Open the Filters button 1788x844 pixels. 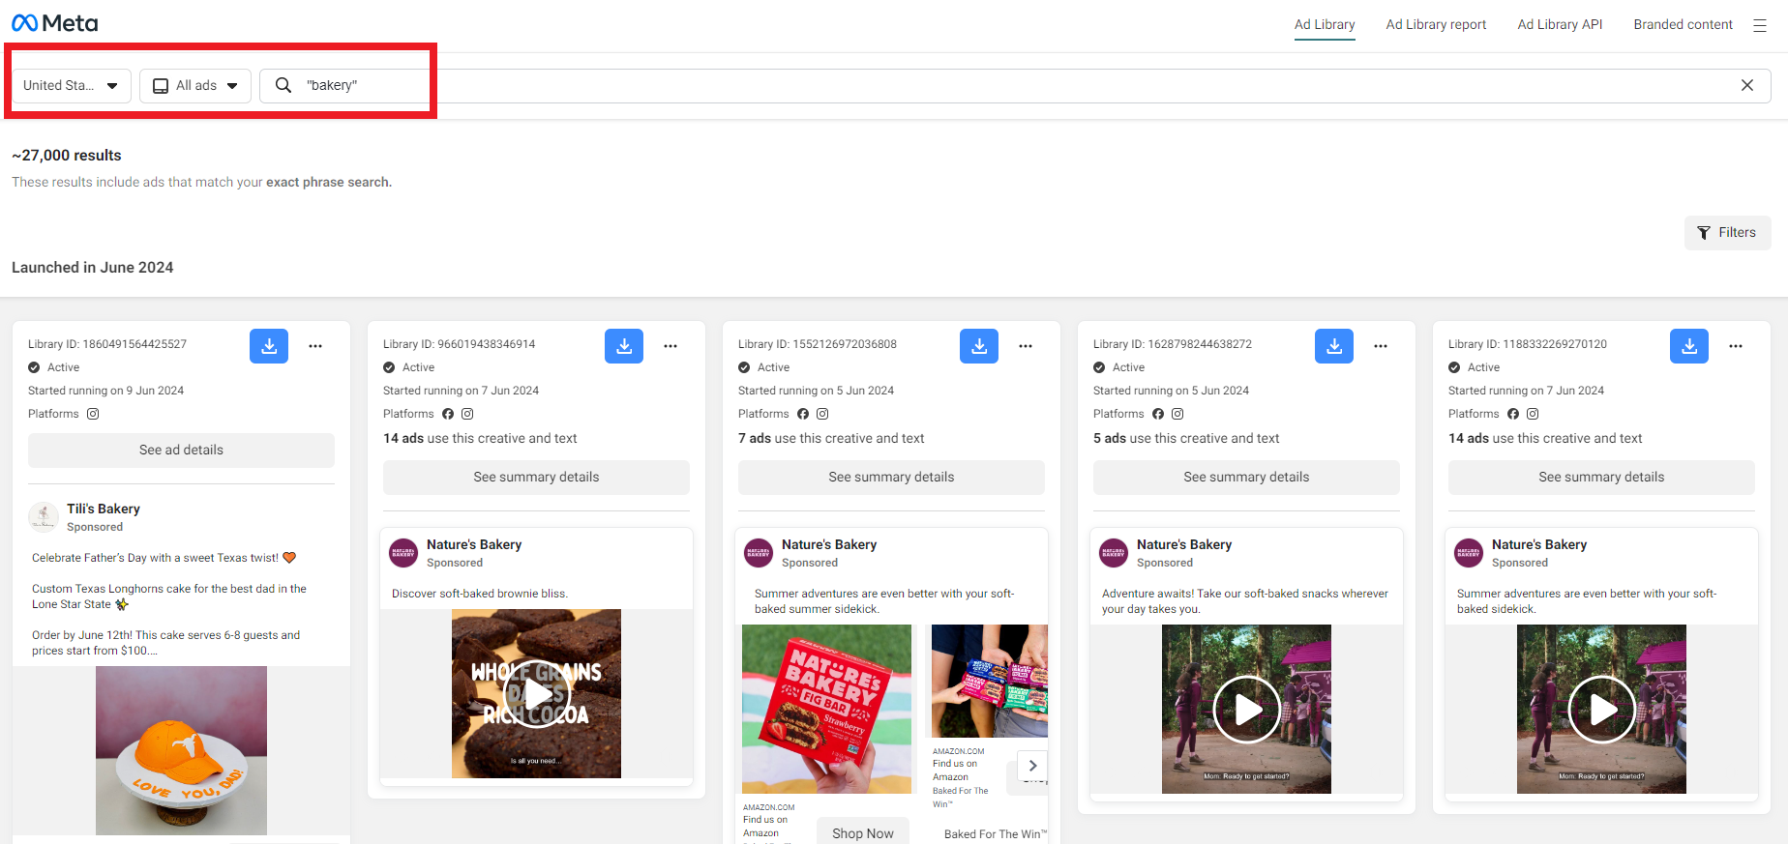(1727, 233)
